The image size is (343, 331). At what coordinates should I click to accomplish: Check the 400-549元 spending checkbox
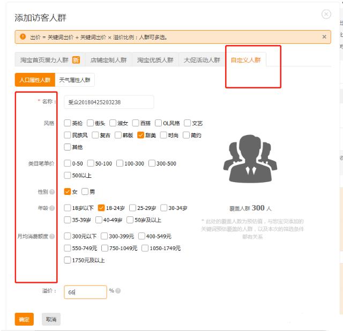141,236
